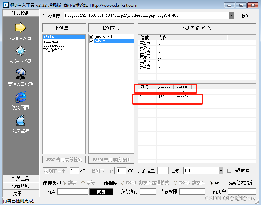Screen dimensions: 261x205
Task: Click the 当前用户 input field
Action: point(242,191)
